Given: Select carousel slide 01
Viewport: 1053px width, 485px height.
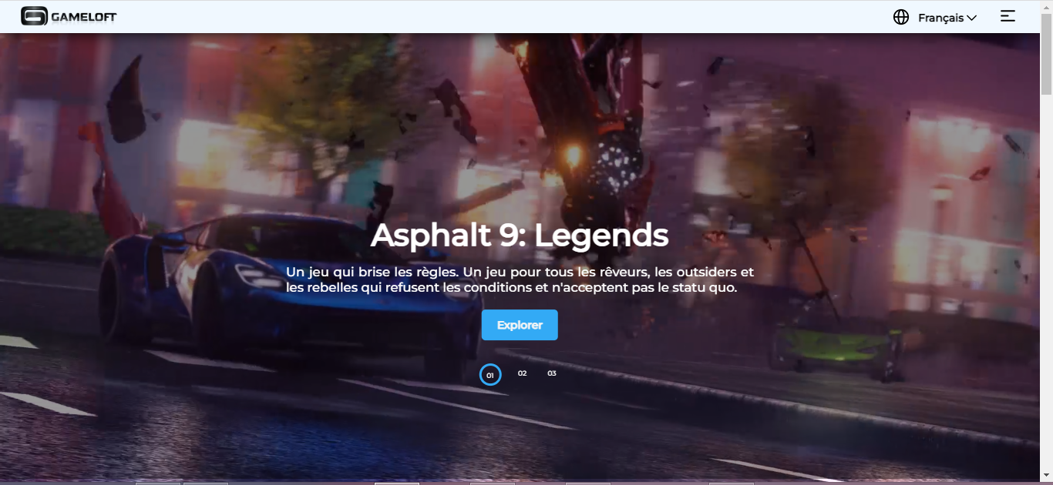Looking at the screenshot, I should [x=490, y=374].
